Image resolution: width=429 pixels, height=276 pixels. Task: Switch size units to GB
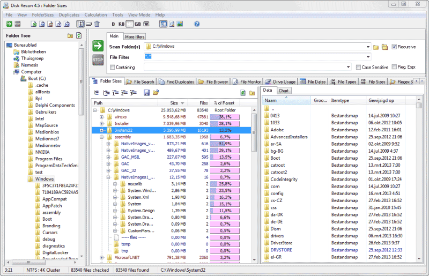coord(138,24)
